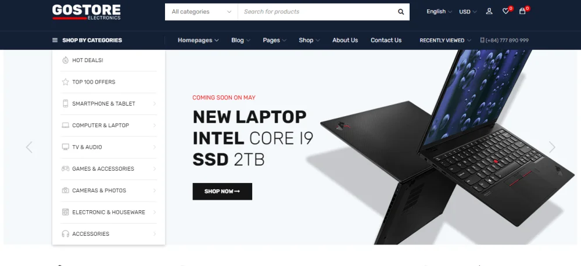581x266 pixels.
Task: Advance the slider with the next arrow
Action: 552,147
